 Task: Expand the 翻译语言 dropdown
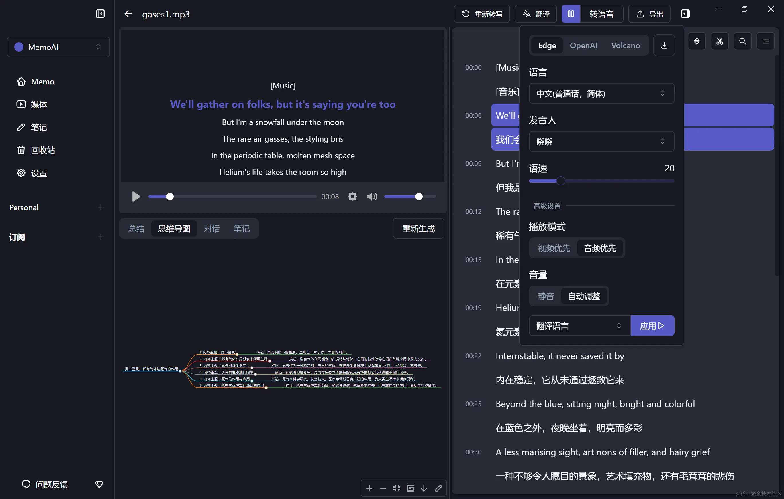[x=579, y=326]
